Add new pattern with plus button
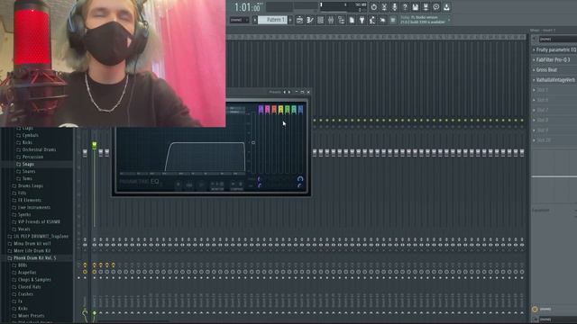 point(290,20)
